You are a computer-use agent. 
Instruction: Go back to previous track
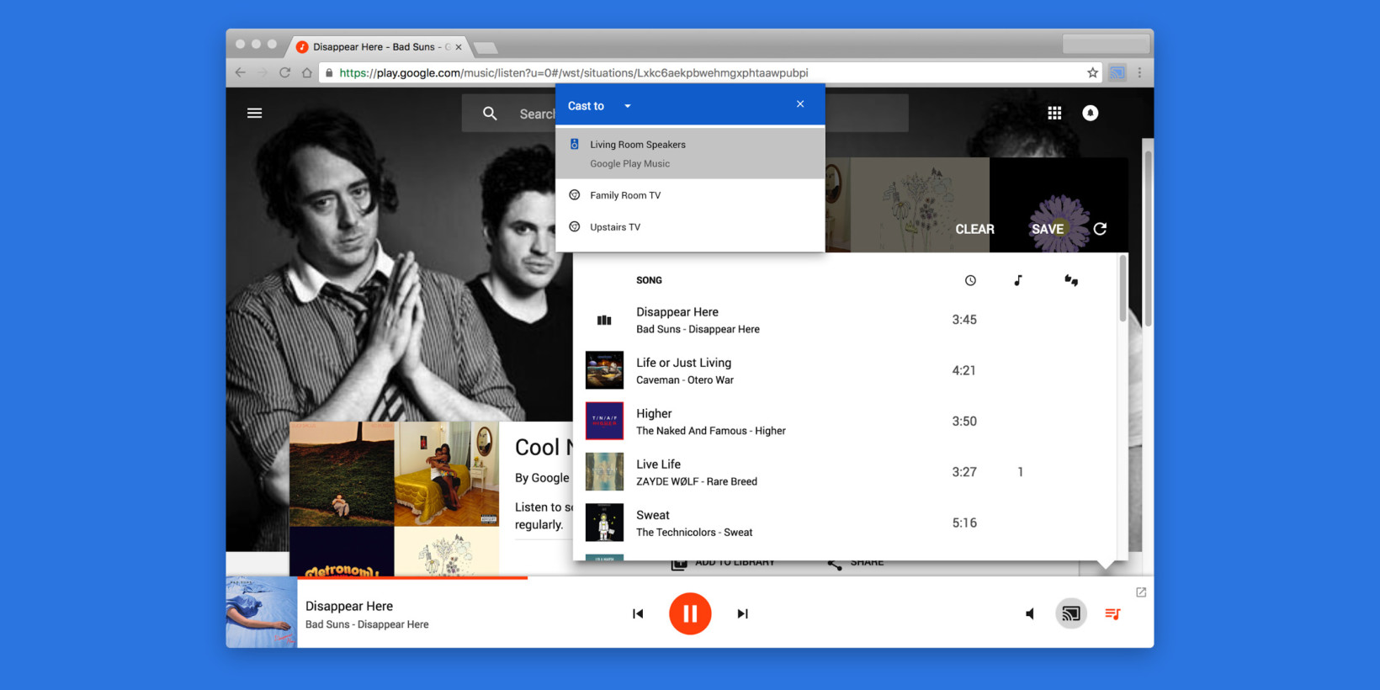click(x=638, y=613)
